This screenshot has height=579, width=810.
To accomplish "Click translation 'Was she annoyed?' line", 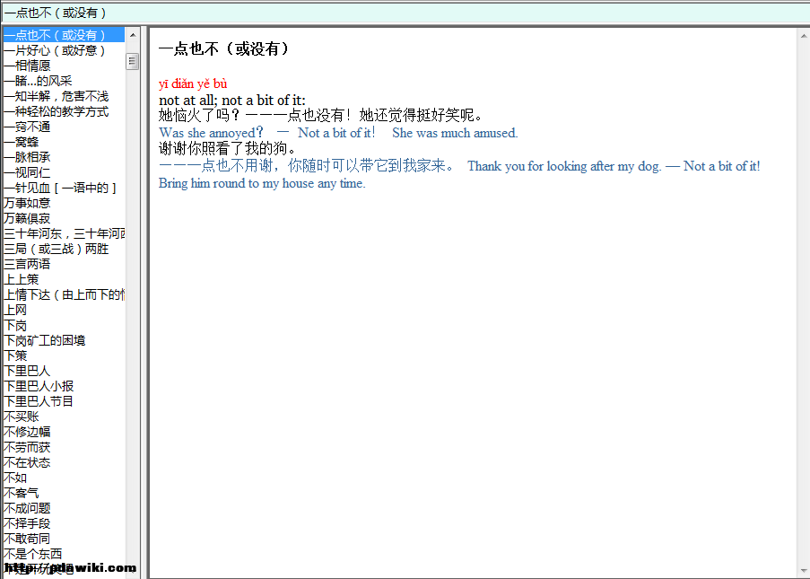I will 338,133.
